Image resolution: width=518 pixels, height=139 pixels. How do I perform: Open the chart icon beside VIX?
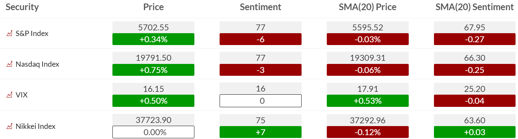(x=9, y=95)
